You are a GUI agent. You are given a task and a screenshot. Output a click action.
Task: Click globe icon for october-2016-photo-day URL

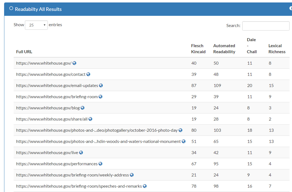(x=180, y=130)
